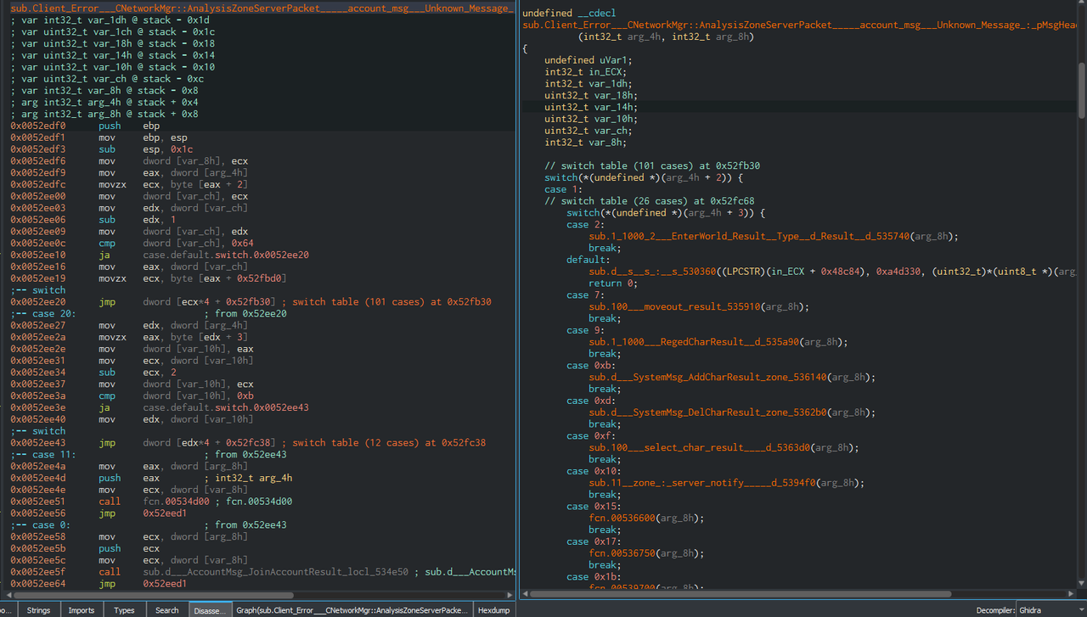The width and height of the screenshot is (1087, 617).
Task: Click the 'default:' label in decompiler
Action: tap(588, 260)
